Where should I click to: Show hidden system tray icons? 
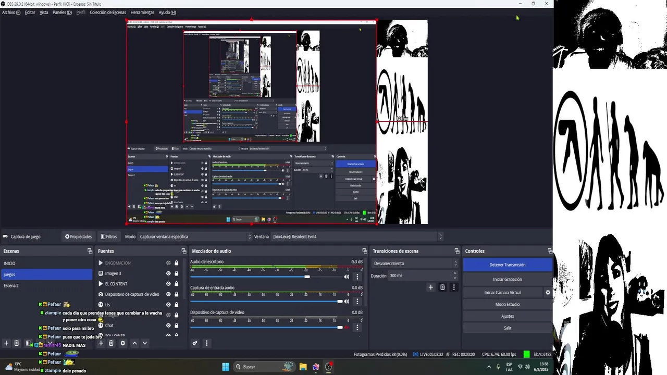coord(489,367)
